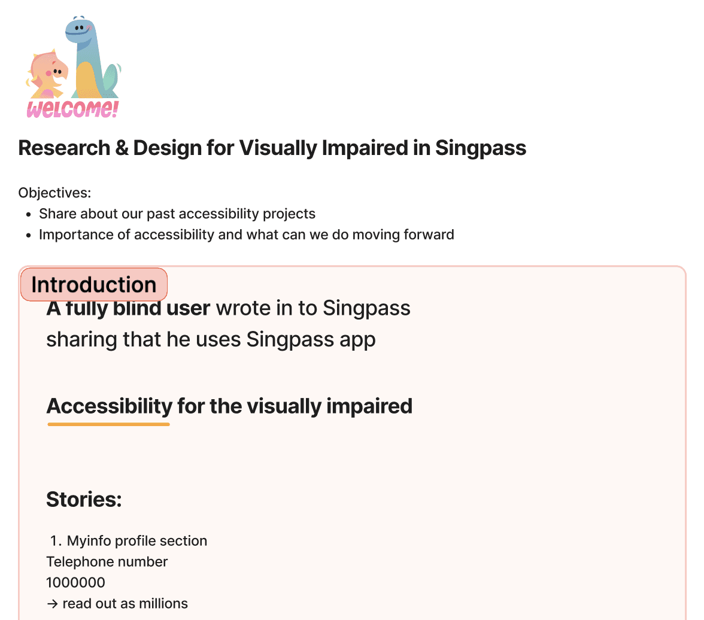Click the Welcome dinosaurs sticker image
The image size is (704, 620).
click(73, 68)
